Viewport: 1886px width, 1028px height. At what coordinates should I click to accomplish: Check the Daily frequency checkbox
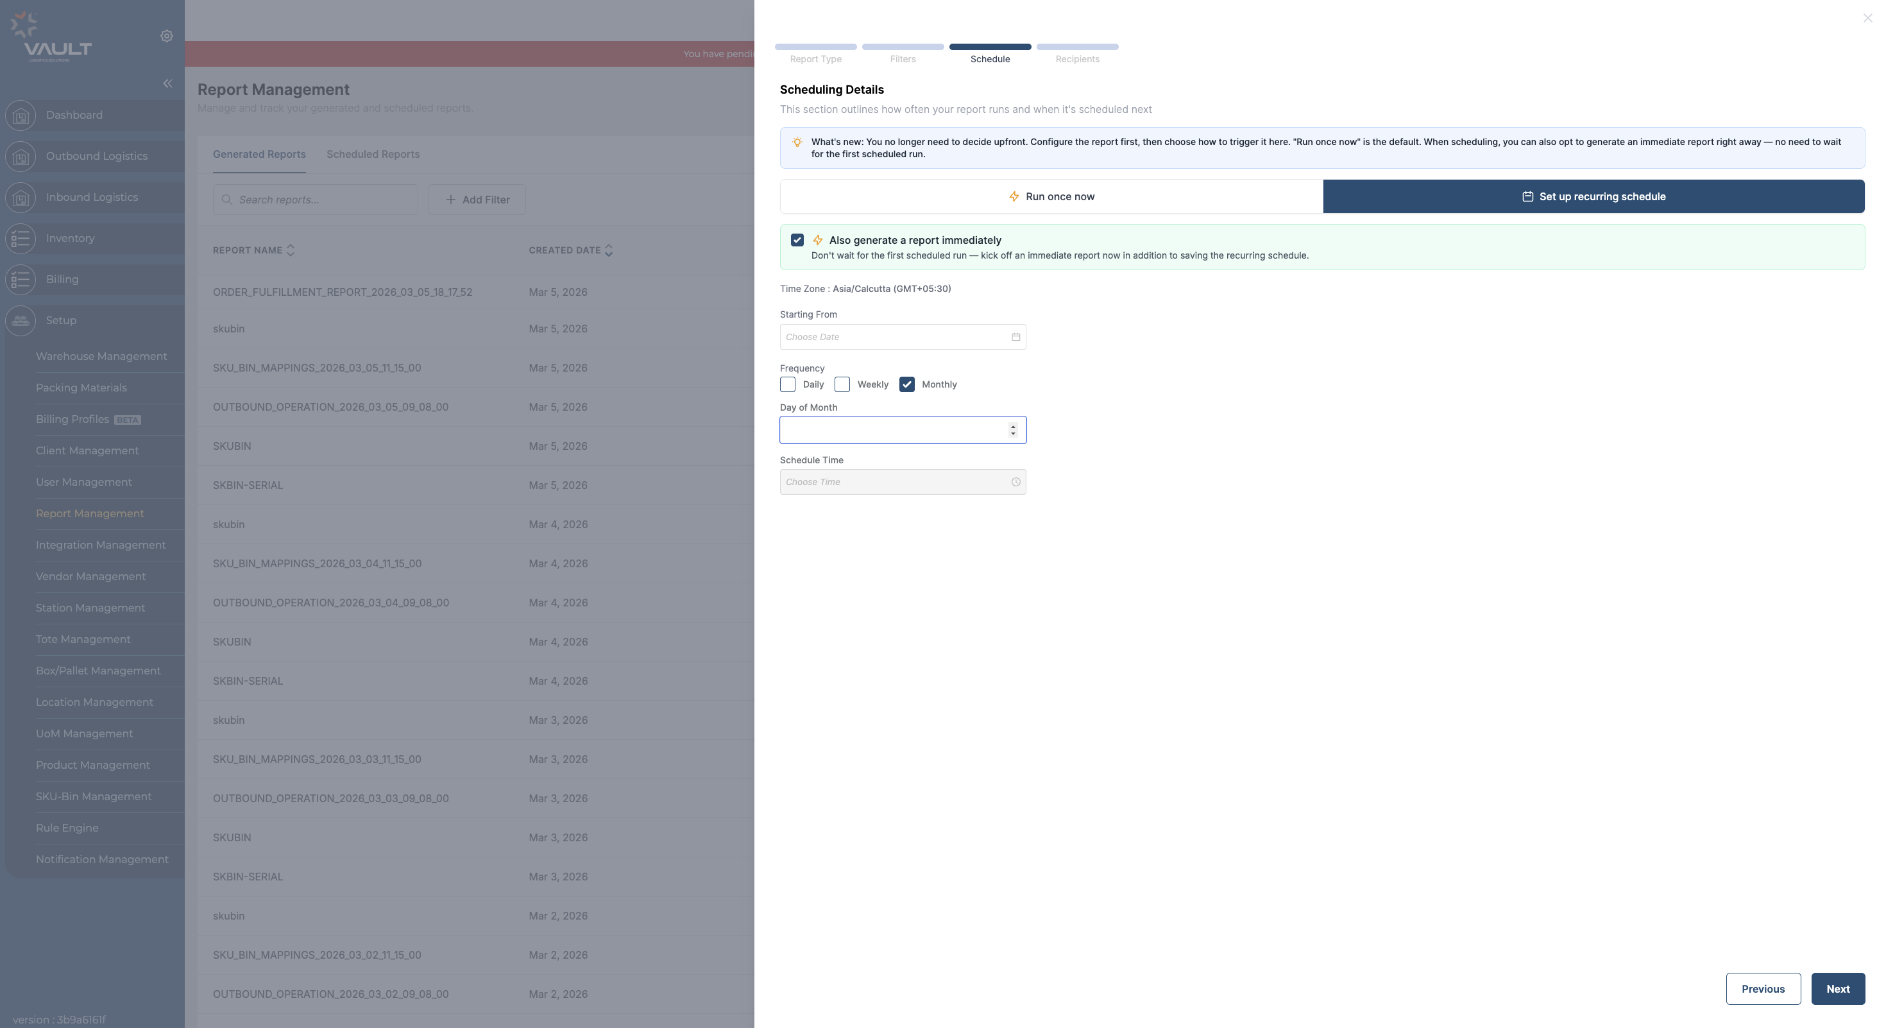coord(788,384)
